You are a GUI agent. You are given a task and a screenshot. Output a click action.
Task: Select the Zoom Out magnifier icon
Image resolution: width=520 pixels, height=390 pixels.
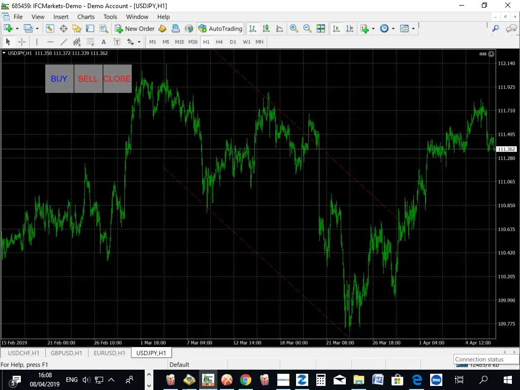pyautogui.click(x=307, y=28)
